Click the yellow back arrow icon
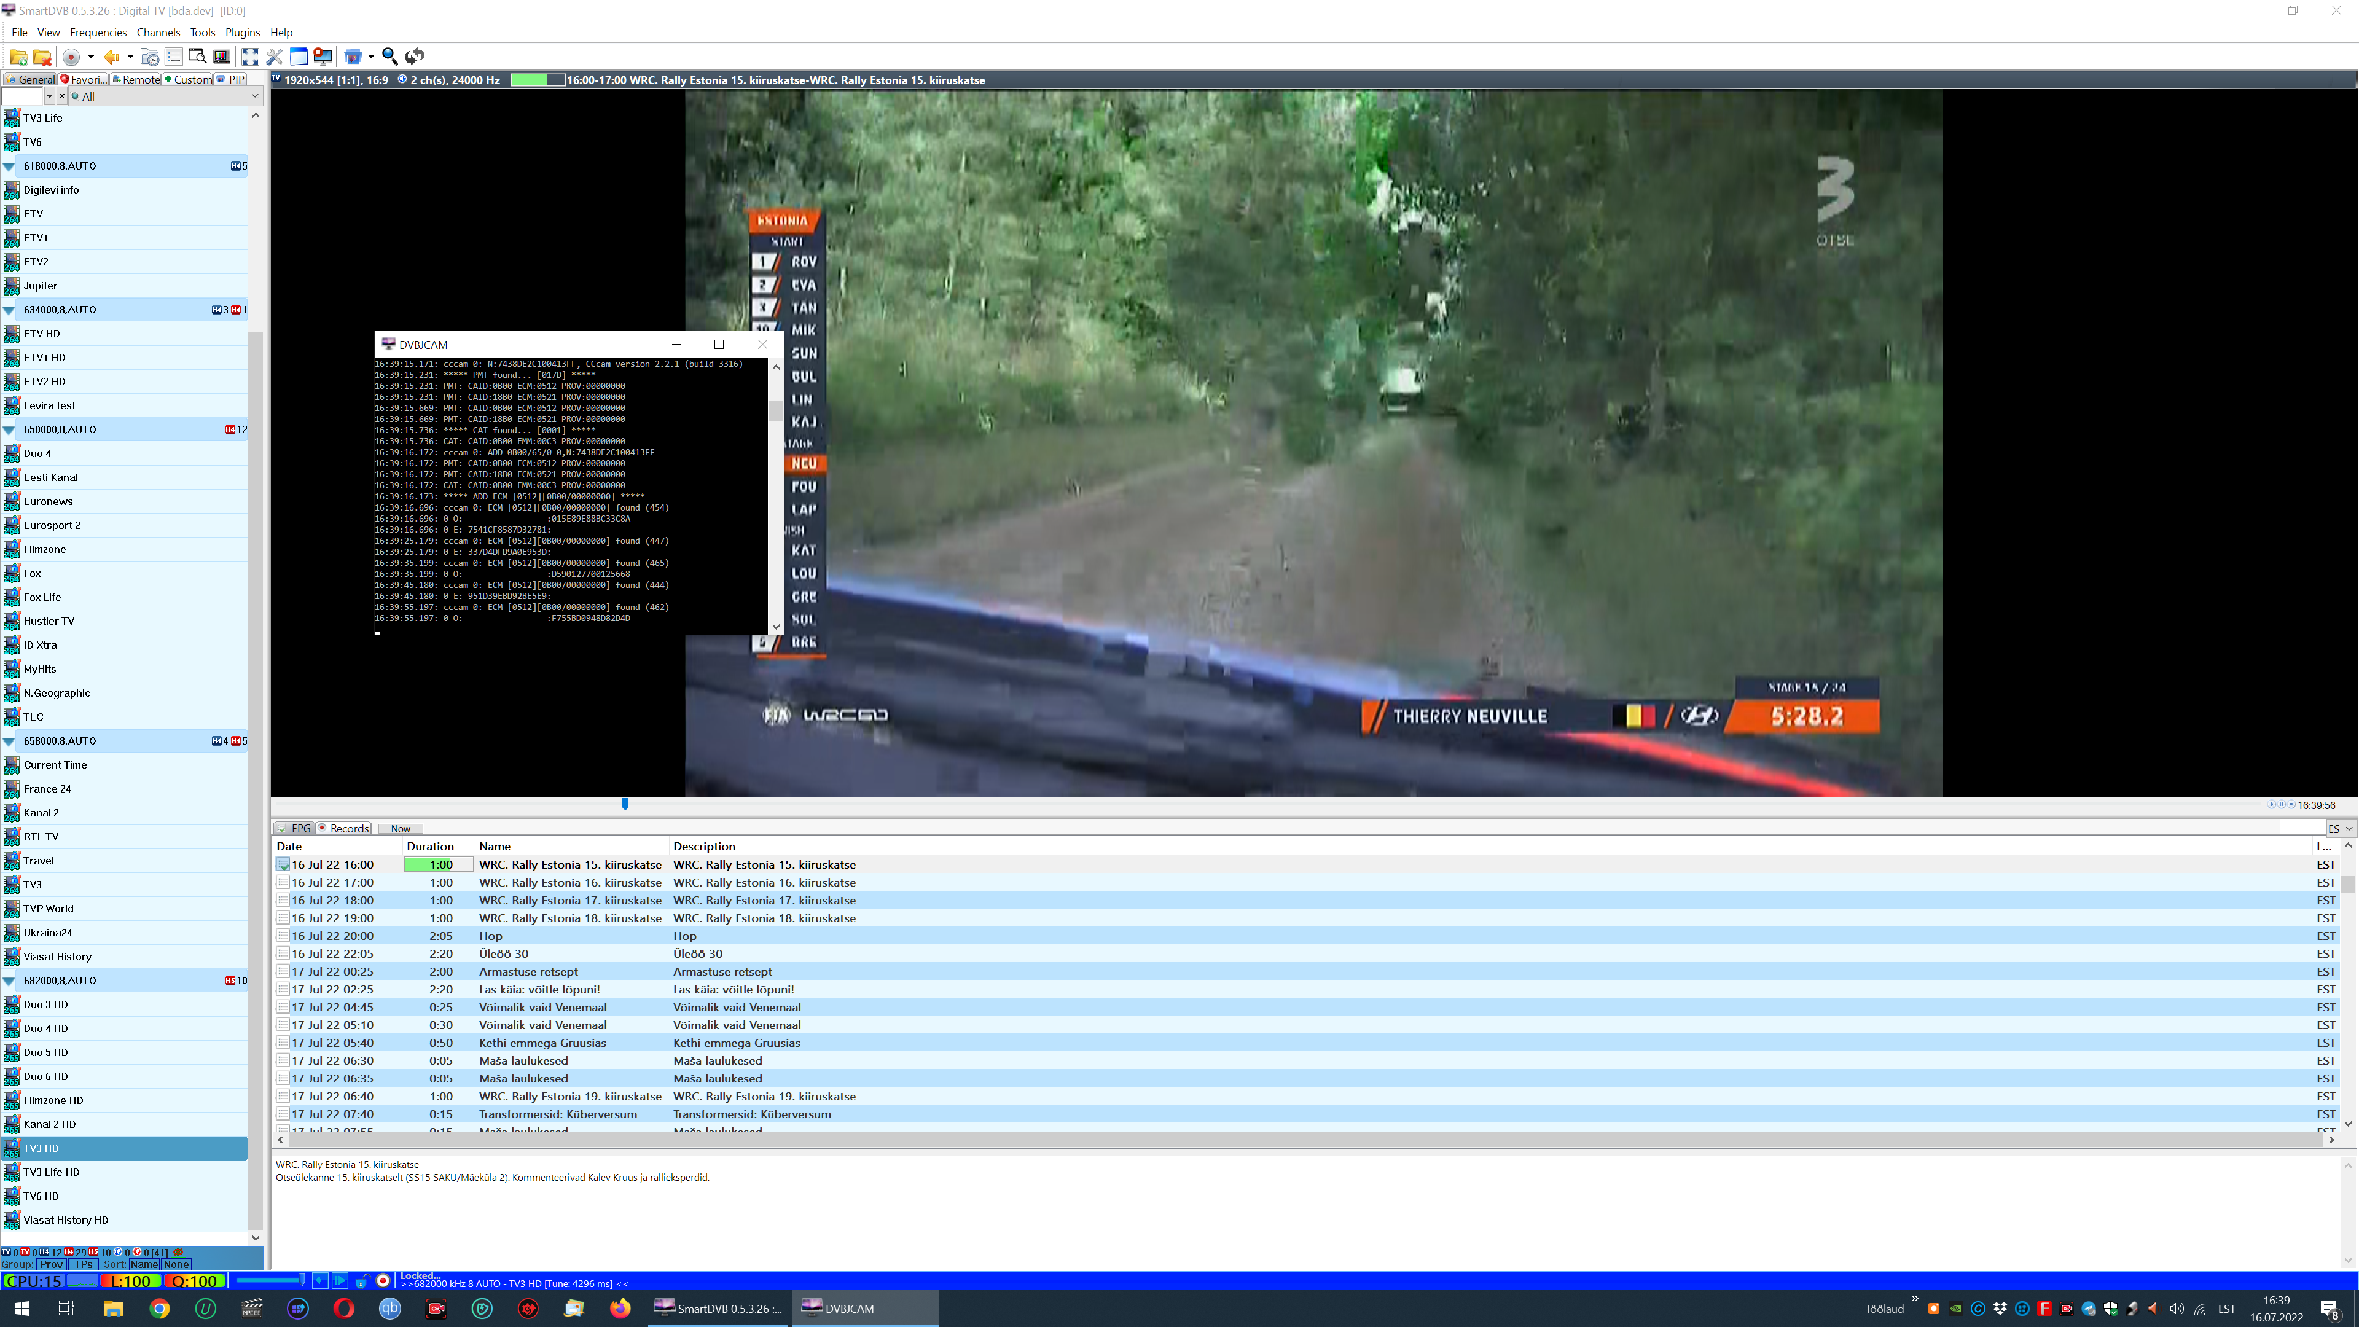 (112, 57)
